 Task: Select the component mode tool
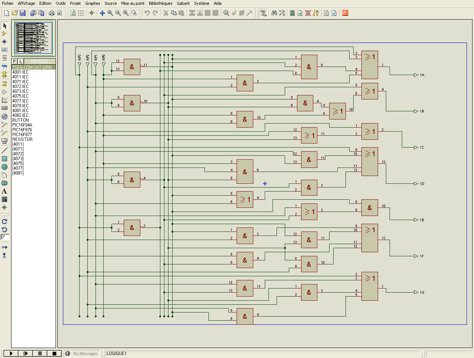click(4, 34)
